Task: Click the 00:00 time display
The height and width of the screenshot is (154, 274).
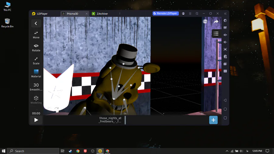Action: [x=36, y=113]
